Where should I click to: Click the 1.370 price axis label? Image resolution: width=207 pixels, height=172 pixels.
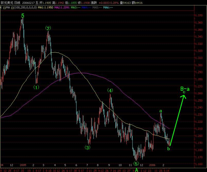(199, 15)
